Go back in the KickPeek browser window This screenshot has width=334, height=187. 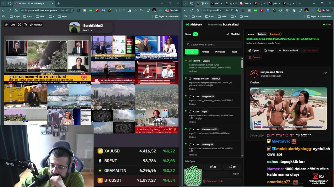[186, 10]
